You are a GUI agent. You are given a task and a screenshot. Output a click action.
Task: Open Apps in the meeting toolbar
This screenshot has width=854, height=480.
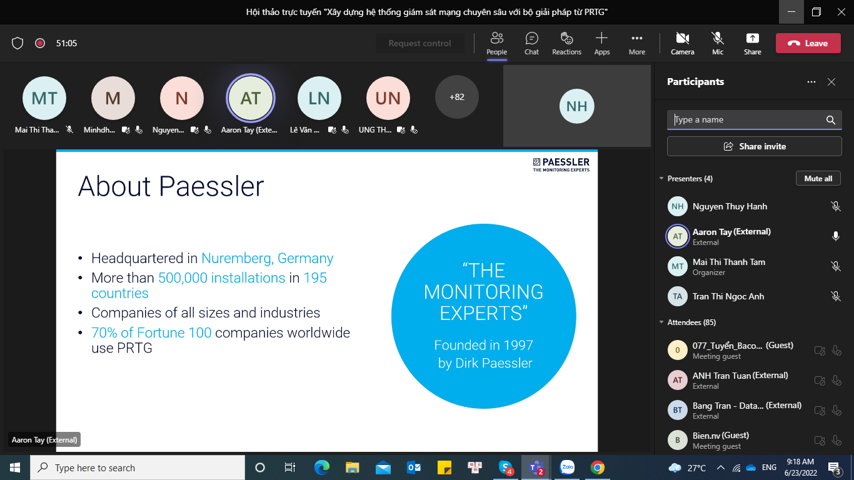pos(601,43)
